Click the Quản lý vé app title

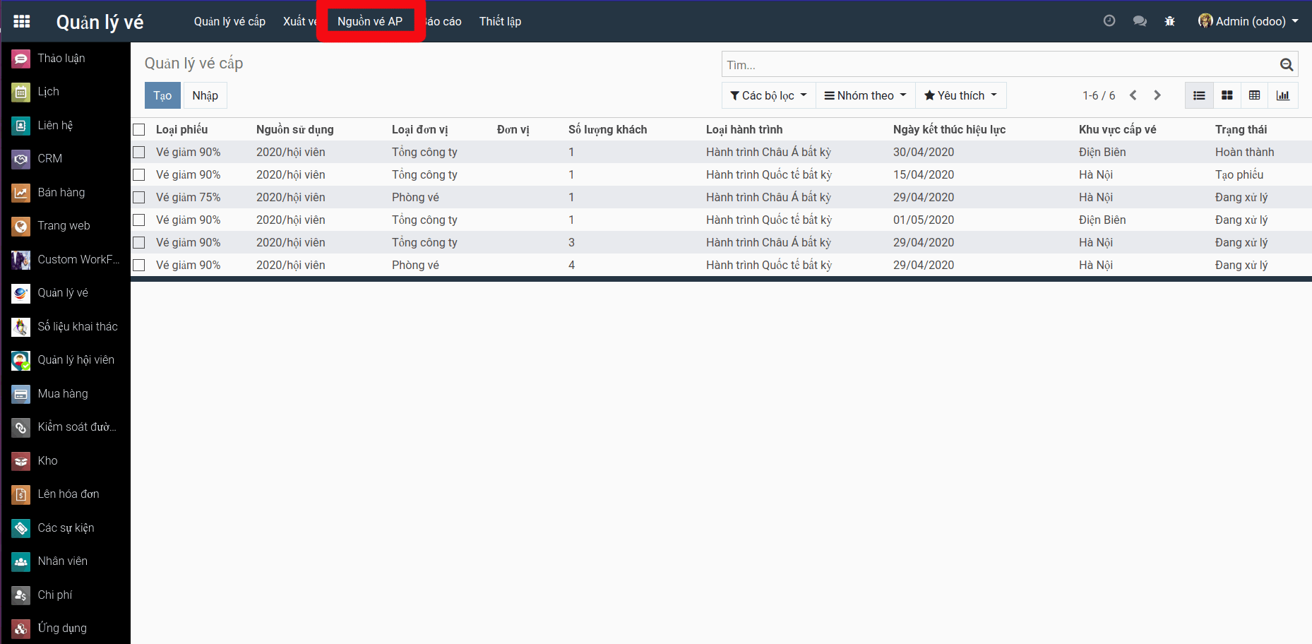(x=100, y=22)
